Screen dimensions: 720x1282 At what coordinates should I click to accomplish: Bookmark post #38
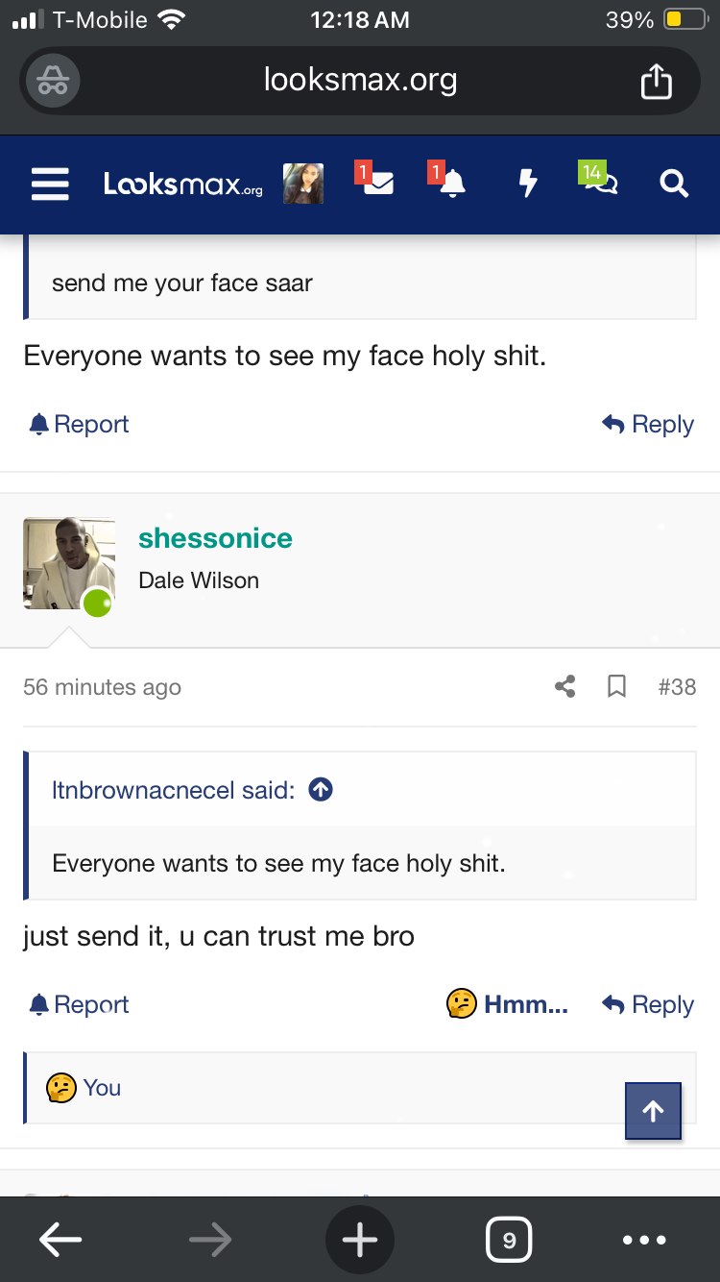tap(617, 687)
